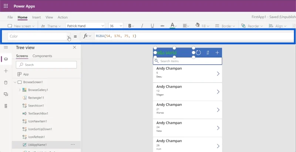Toggle strikethrough formatting
This screenshot has height=152, width=296.
(x=162, y=26)
